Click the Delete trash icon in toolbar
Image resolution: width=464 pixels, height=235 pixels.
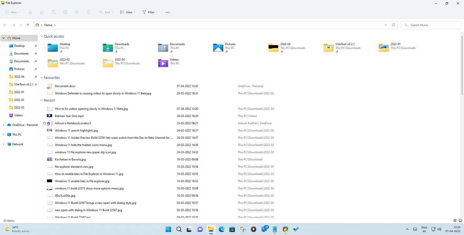coord(89,12)
